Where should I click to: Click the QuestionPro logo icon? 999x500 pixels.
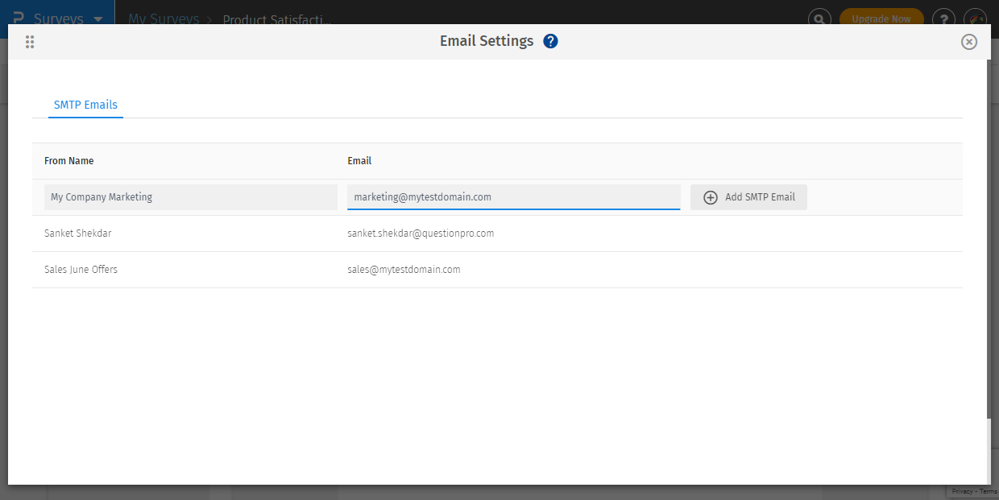coord(18,18)
